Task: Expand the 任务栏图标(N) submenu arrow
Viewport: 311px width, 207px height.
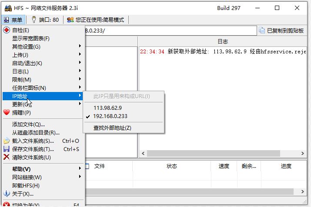Action: tap(80, 87)
